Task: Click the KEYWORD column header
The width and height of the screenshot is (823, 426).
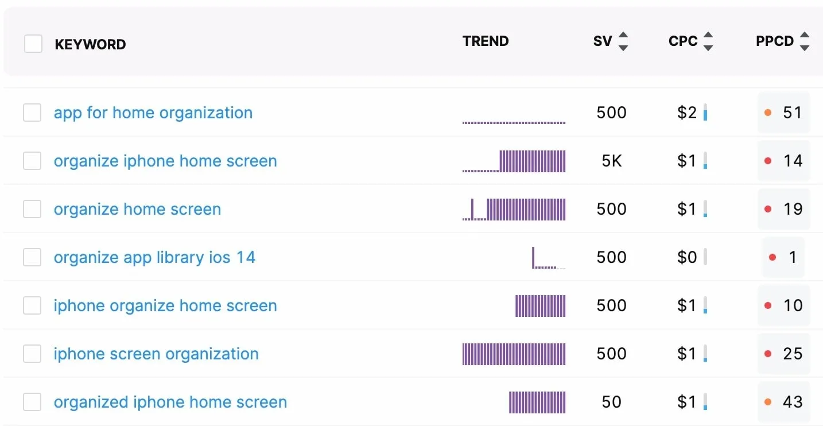Action: click(90, 44)
